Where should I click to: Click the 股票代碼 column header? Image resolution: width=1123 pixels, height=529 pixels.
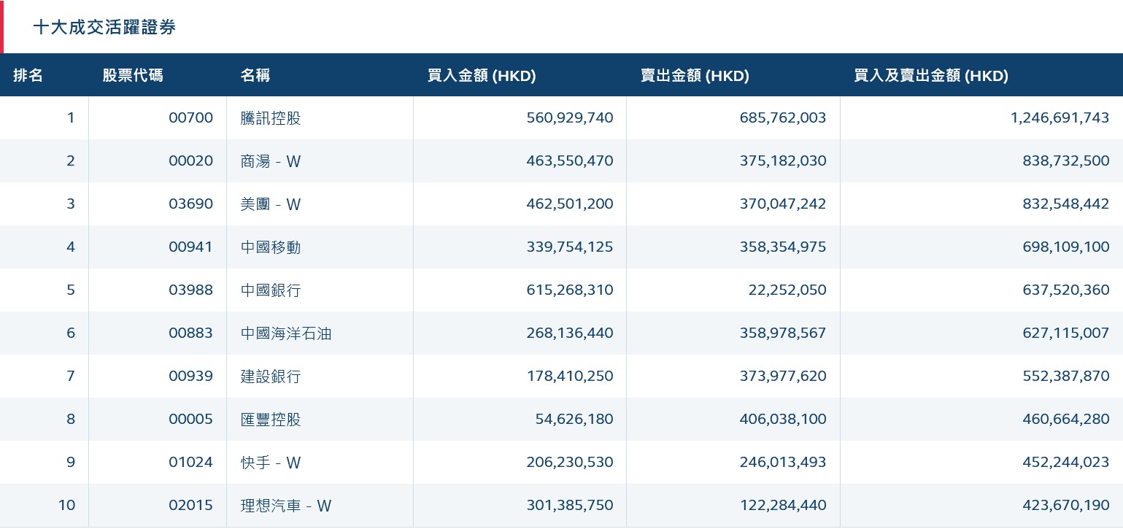coord(133,75)
